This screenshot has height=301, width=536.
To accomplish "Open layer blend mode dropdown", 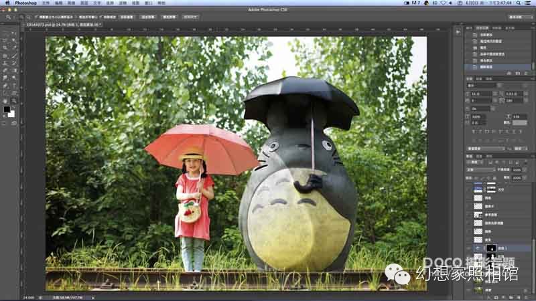I will coord(481,170).
